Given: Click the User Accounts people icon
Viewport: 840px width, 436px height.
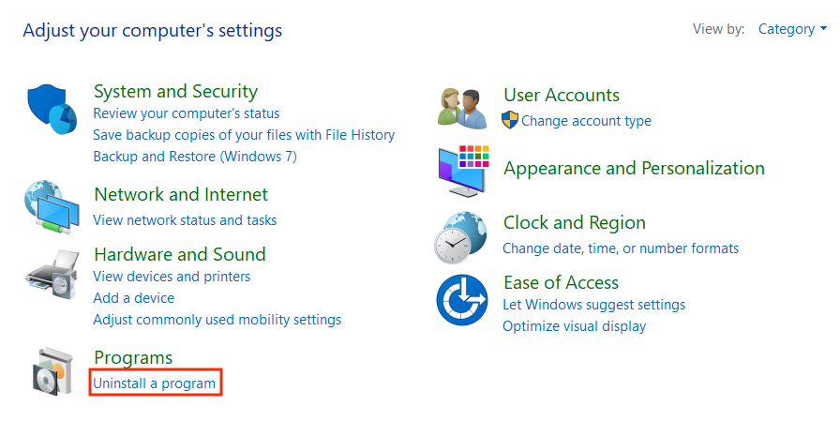Looking at the screenshot, I should (x=462, y=109).
